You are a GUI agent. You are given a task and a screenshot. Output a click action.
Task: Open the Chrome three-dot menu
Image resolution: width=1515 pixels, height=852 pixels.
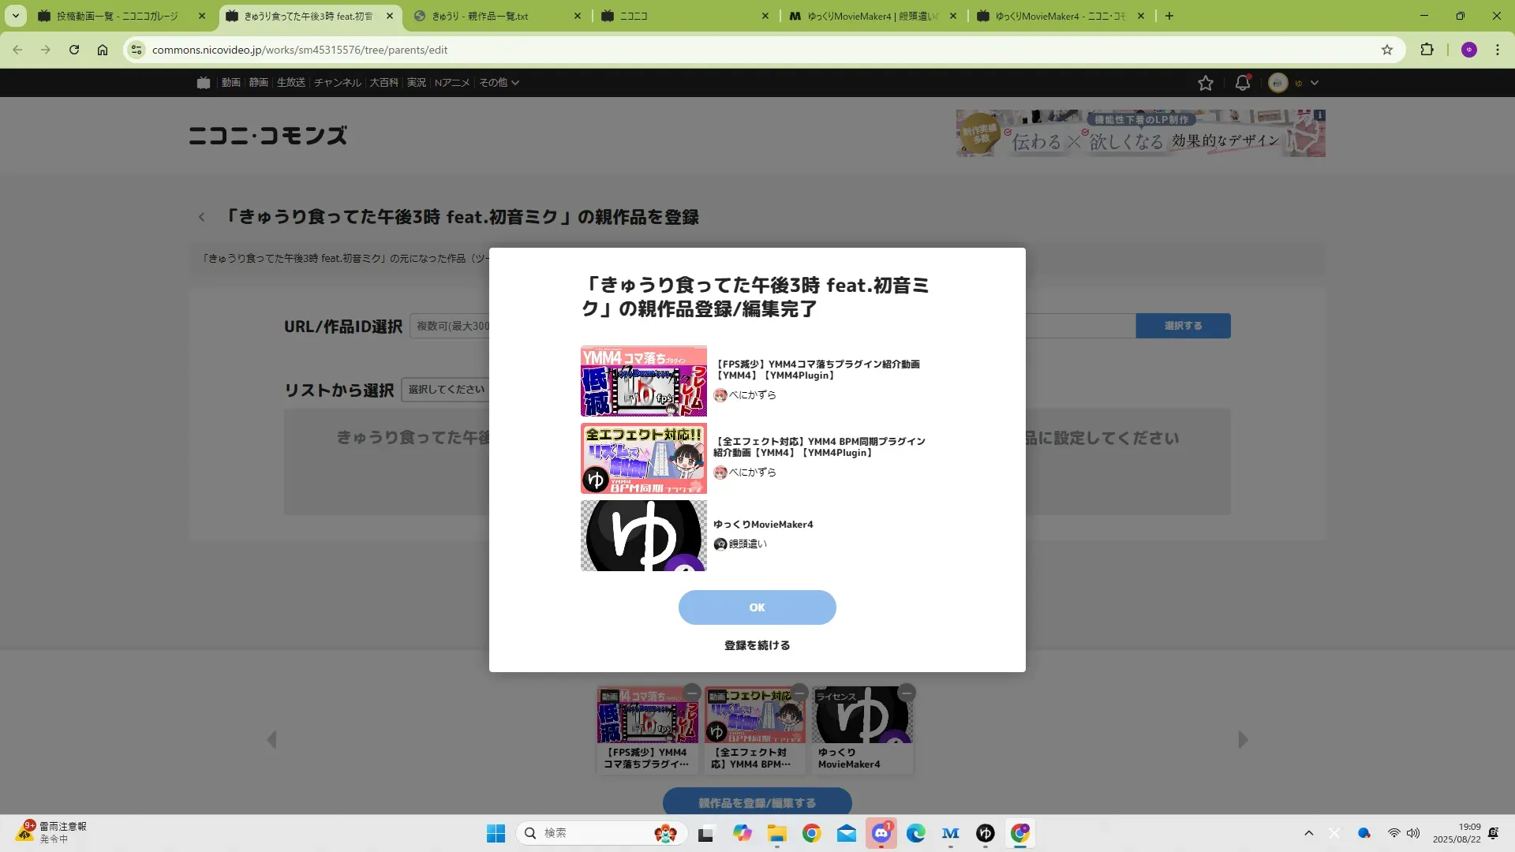[1497, 50]
